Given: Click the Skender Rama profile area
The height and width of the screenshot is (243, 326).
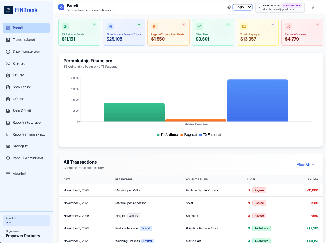Looking at the screenshot, I should tap(280, 7).
